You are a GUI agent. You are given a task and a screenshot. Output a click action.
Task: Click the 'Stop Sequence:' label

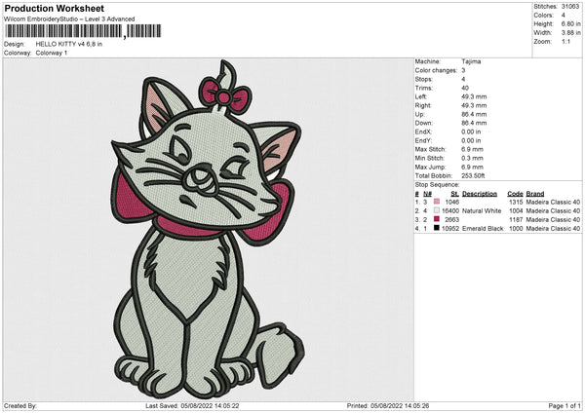[x=437, y=185]
